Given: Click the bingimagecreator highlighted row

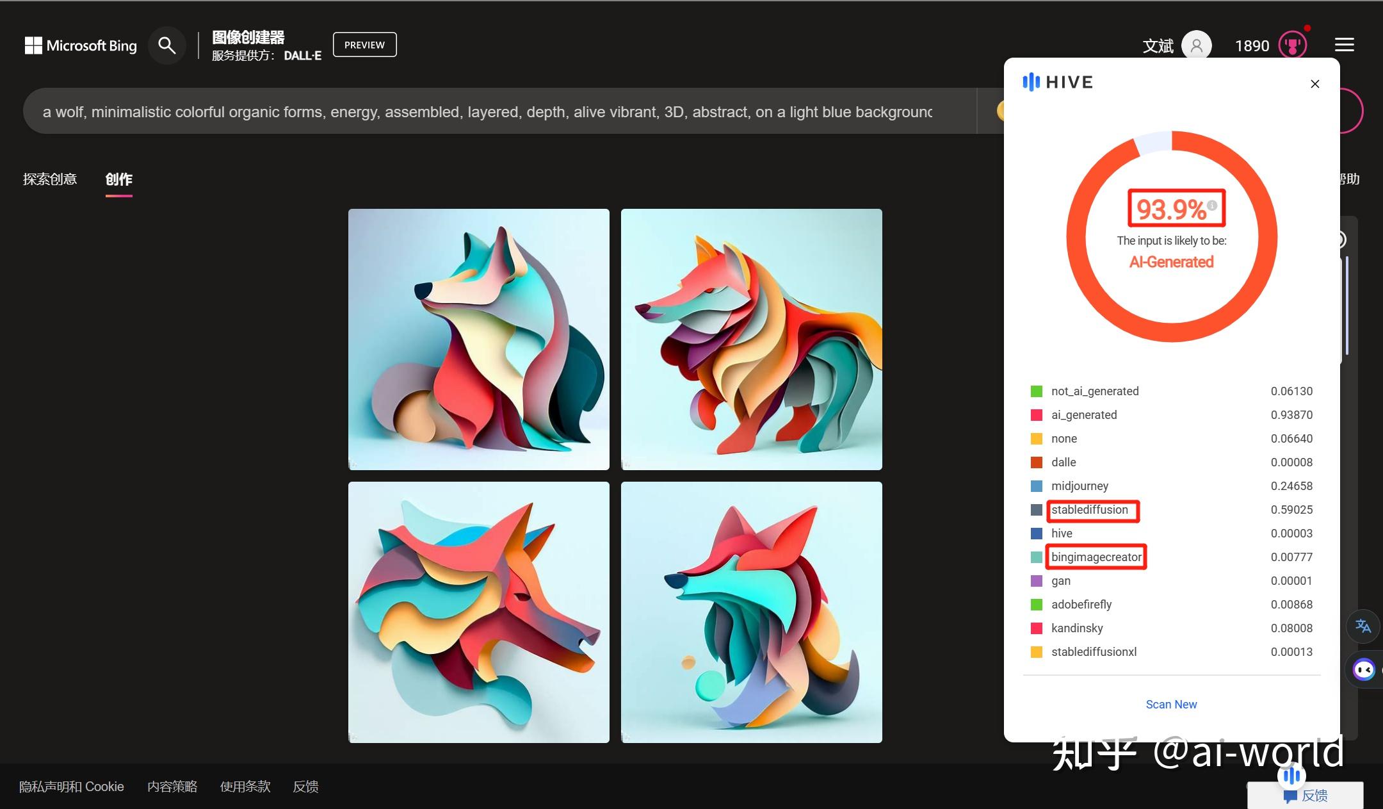Looking at the screenshot, I should pyautogui.click(x=1096, y=557).
